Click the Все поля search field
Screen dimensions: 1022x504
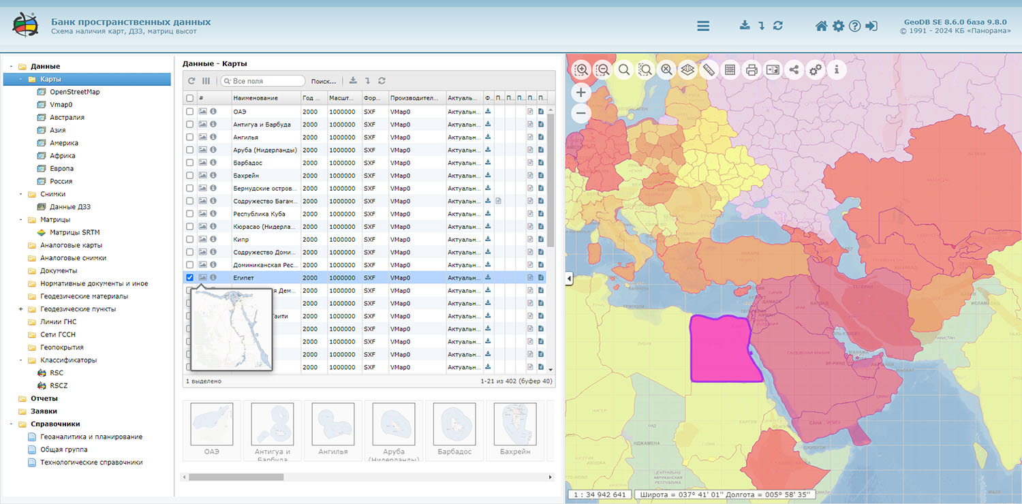point(267,81)
